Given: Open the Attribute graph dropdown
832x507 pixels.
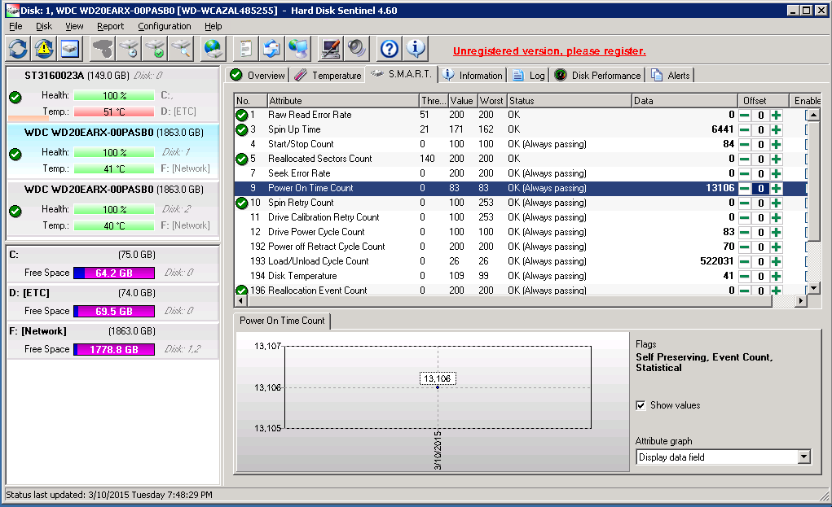Looking at the screenshot, I should [x=804, y=457].
